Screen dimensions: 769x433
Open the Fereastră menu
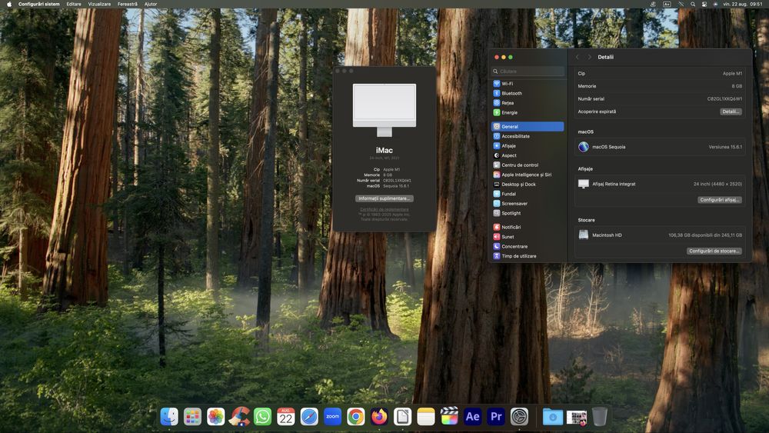point(128,4)
